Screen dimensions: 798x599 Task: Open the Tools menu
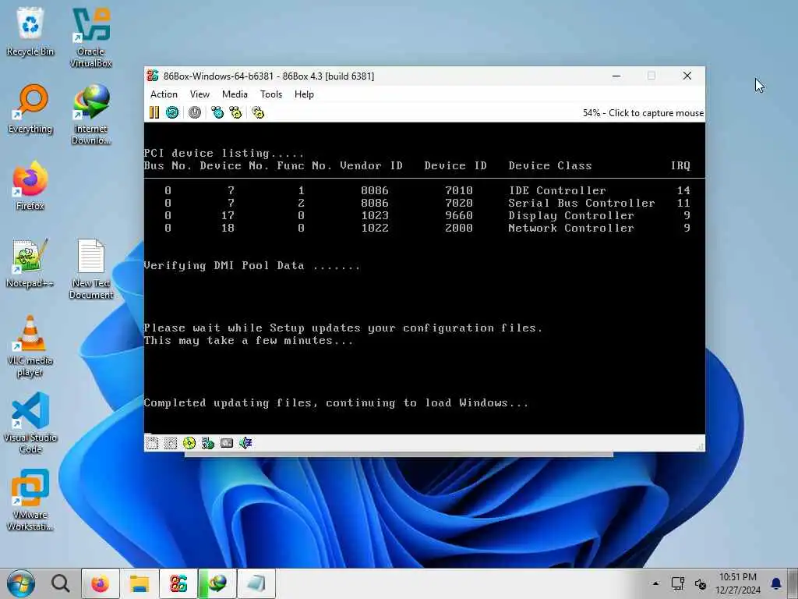[x=270, y=94]
